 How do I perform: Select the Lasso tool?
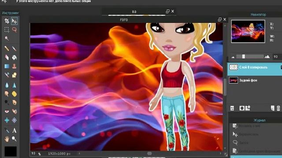pos(14,29)
